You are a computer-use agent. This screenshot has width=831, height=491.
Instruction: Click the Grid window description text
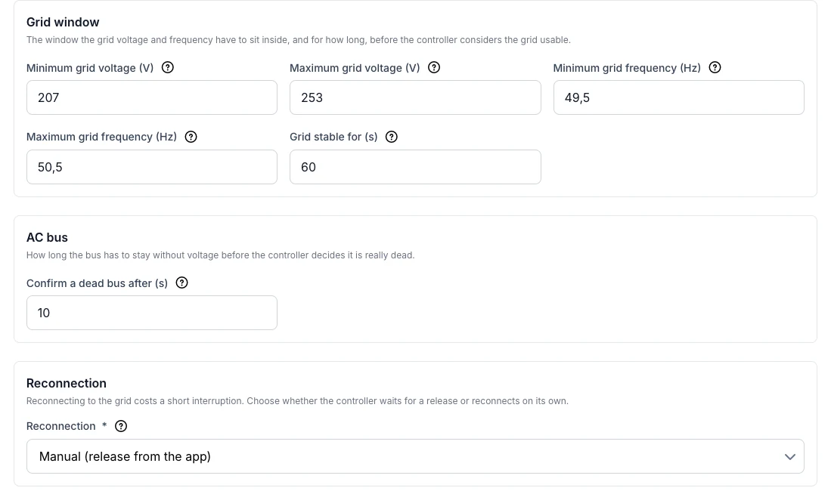[299, 40]
